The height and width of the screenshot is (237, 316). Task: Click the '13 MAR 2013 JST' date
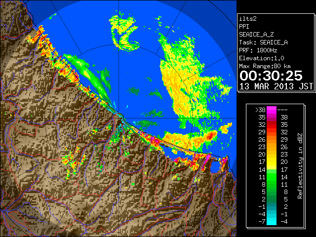pos(276,86)
